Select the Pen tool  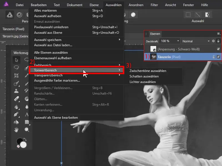pyautogui.click(x=16, y=114)
